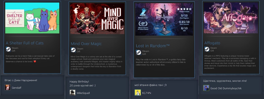The height and width of the screenshot is (99, 264).
Task: Open the Affogato title link
Action: pyautogui.click(x=212, y=43)
